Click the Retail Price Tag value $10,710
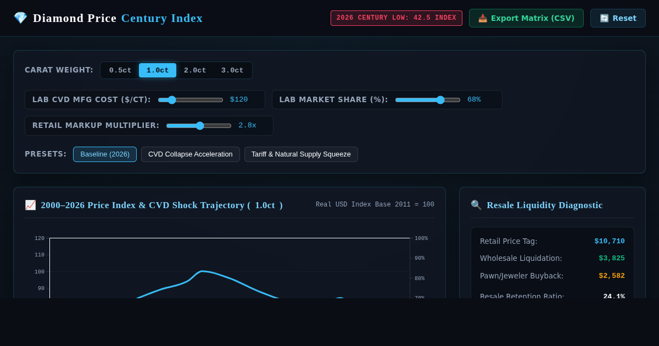 click(610, 241)
